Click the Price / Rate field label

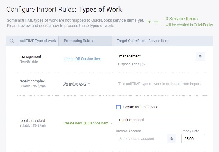point(190,131)
